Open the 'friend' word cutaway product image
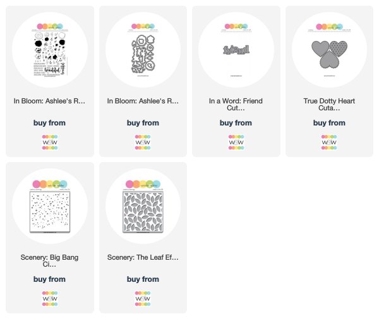Image resolution: width=379 pixels, height=319 pixels. [x=236, y=50]
